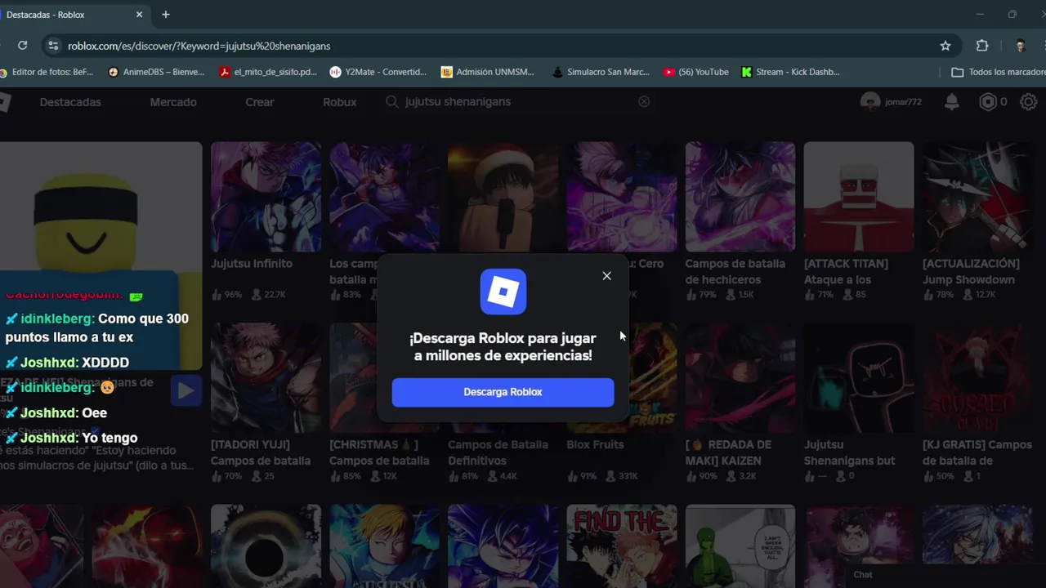Open the Editor de fotos bookmark
This screenshot has height=588, width=1046.
click(47, 72)
